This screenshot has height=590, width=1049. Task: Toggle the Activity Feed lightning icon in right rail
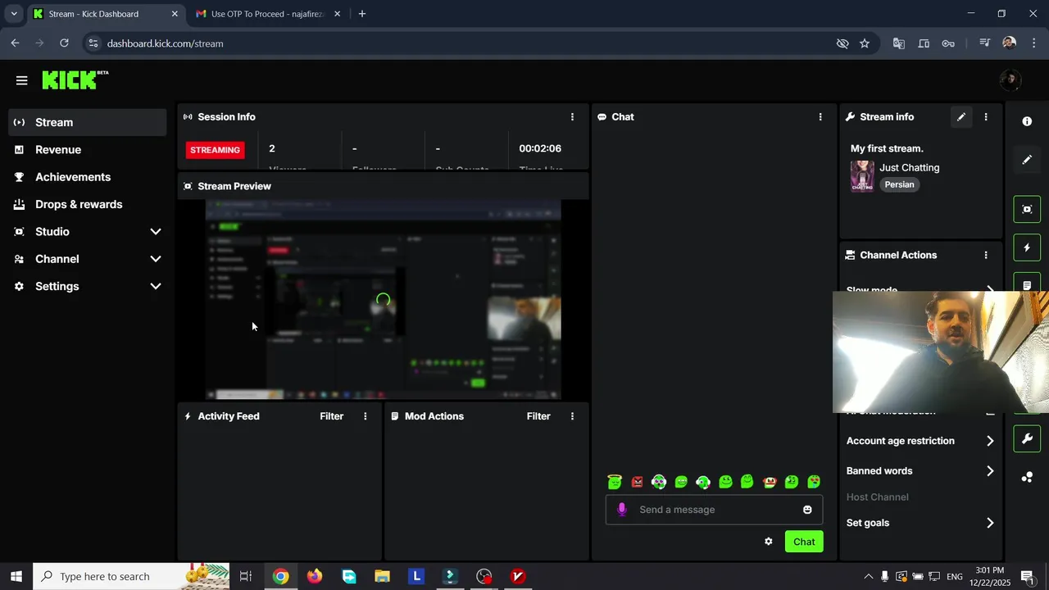point(1027,247)
